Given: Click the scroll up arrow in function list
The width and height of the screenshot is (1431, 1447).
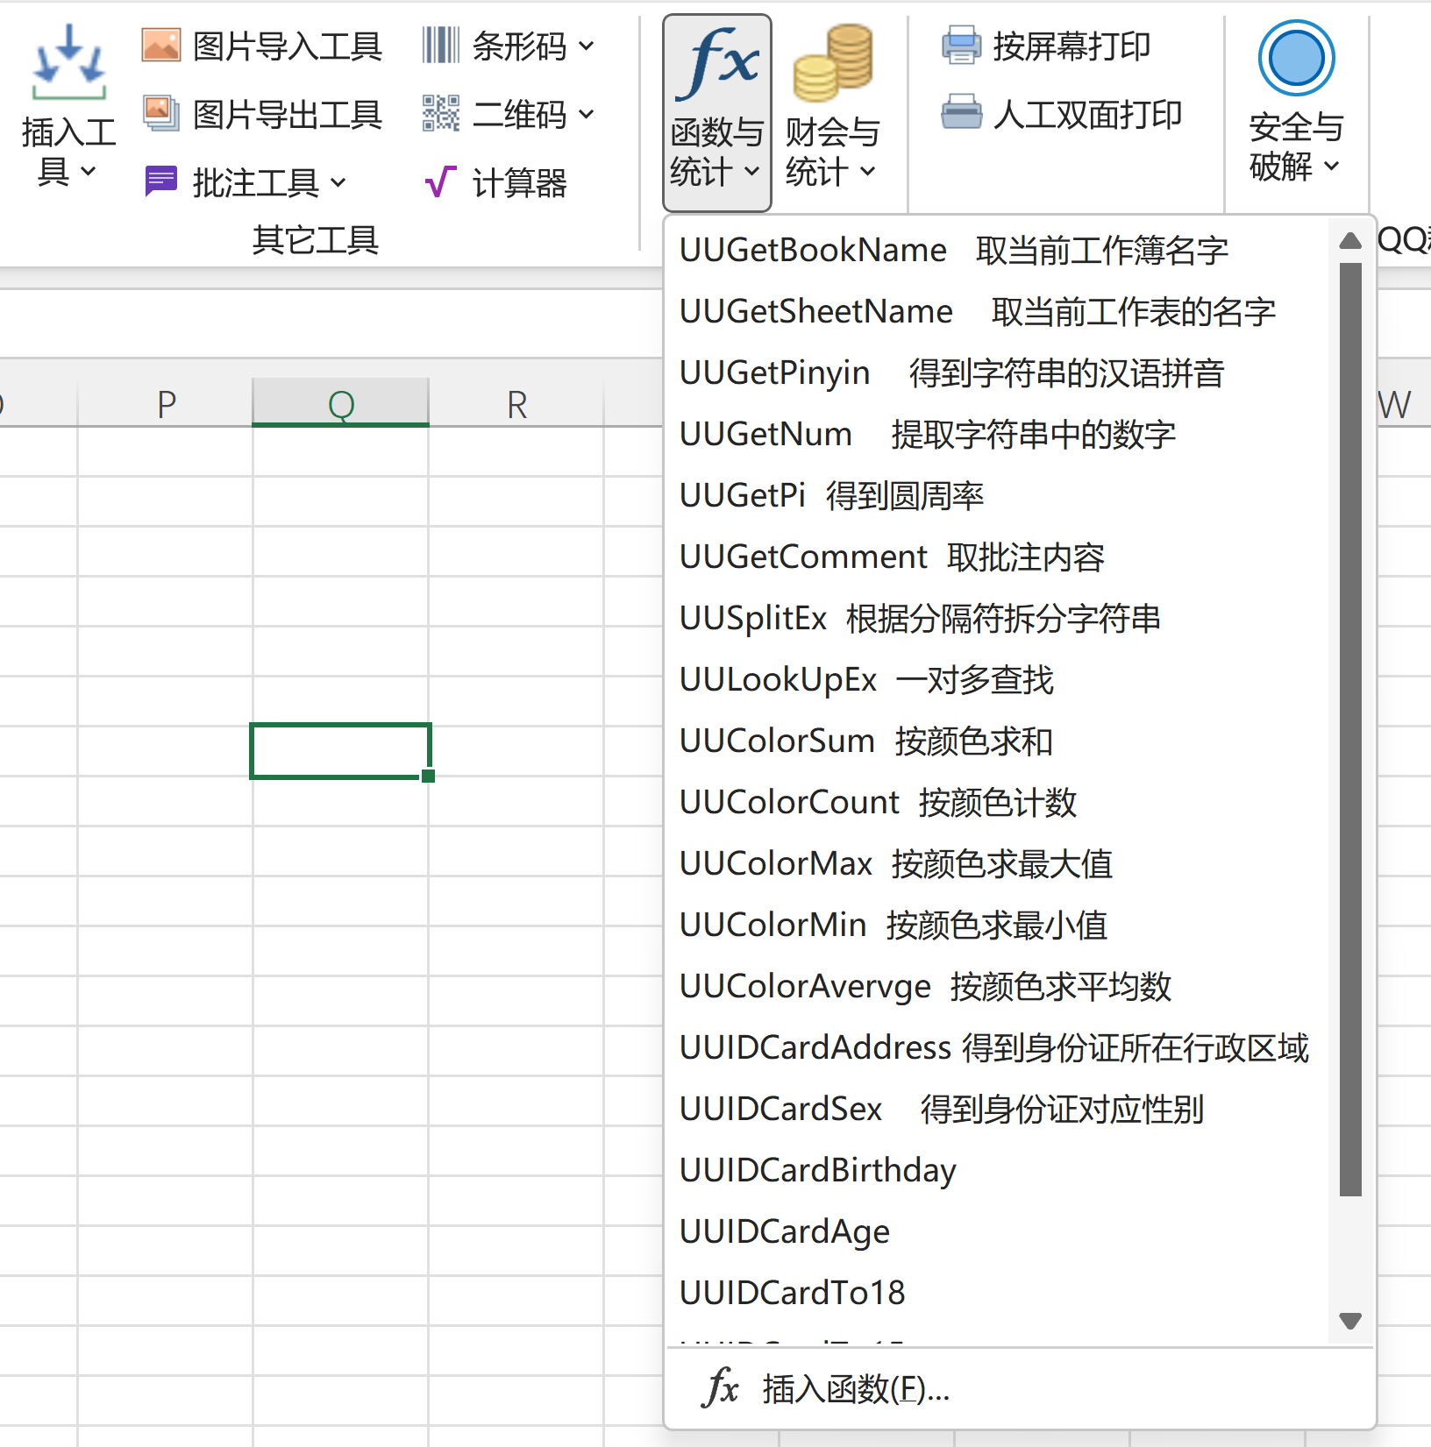Looking at the screenshot, I should click(1350, 241).
